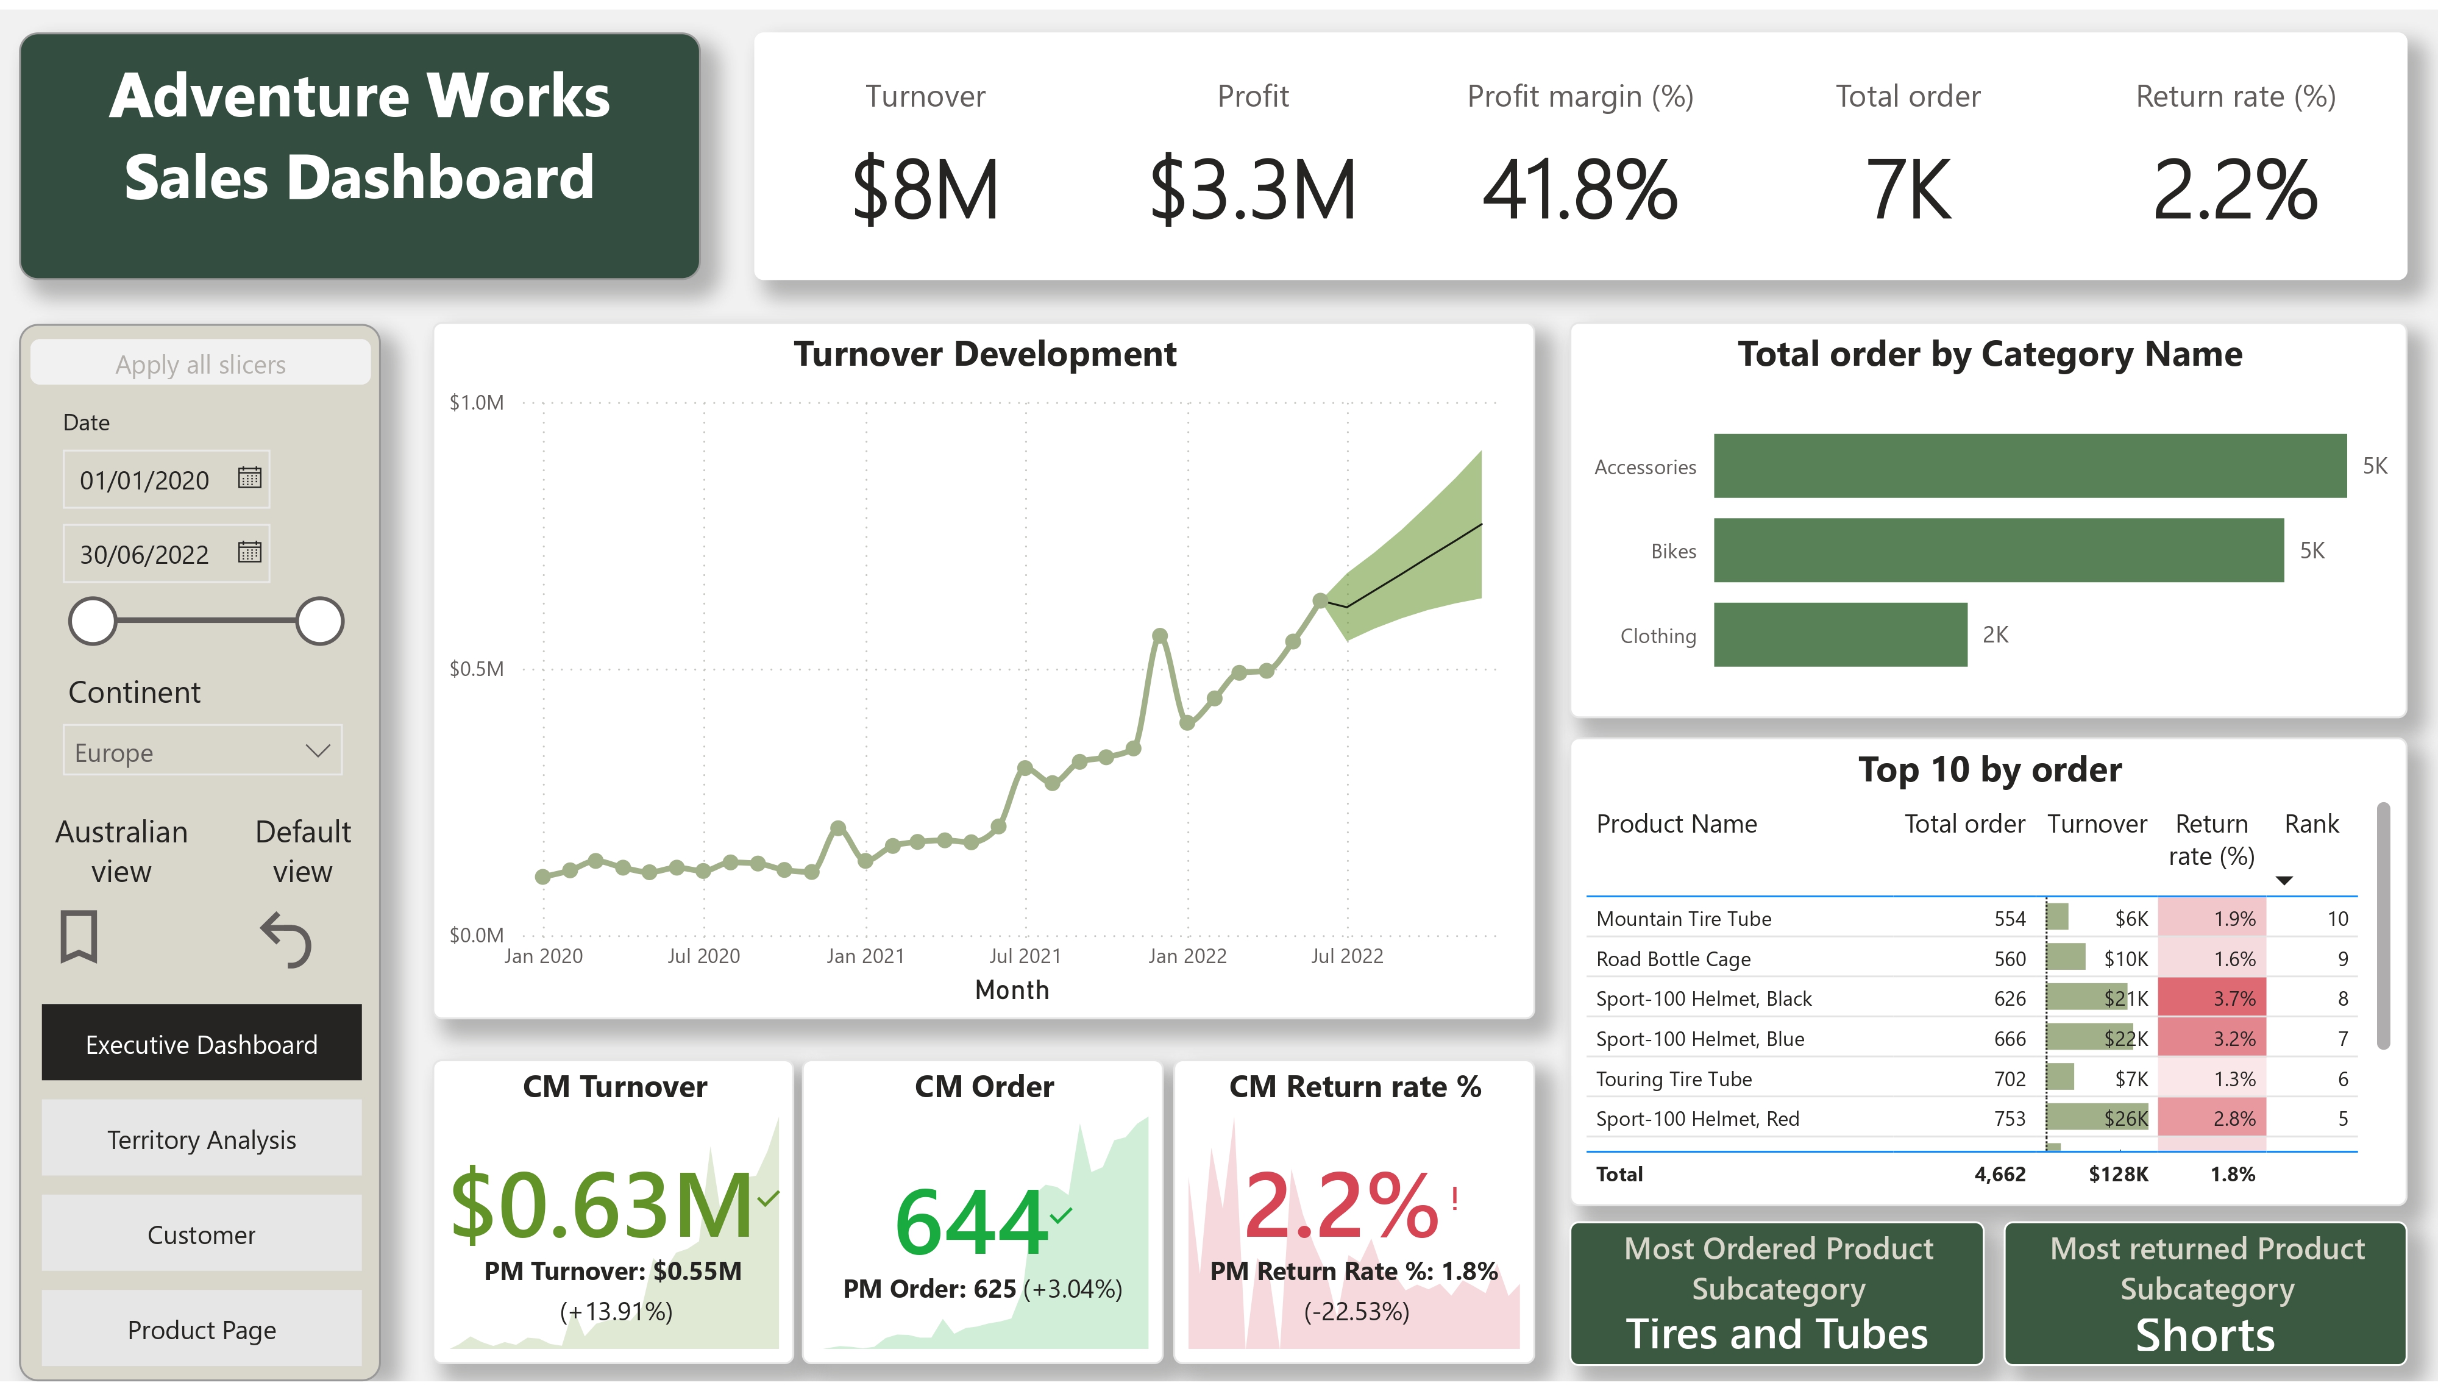Viewport: 2438px width, 1391px height.
Task: Click the red alert icon on CM Return rate
Action: pyautogui.click(x=1454, y=1198)
